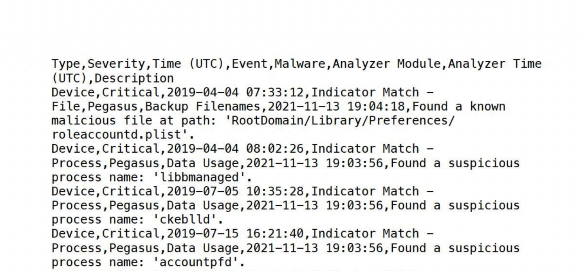Place cursor on timestamp 2019-07-05 10:35:28
The height and width of the screenshot is (271, 583).
coord(235,192)
